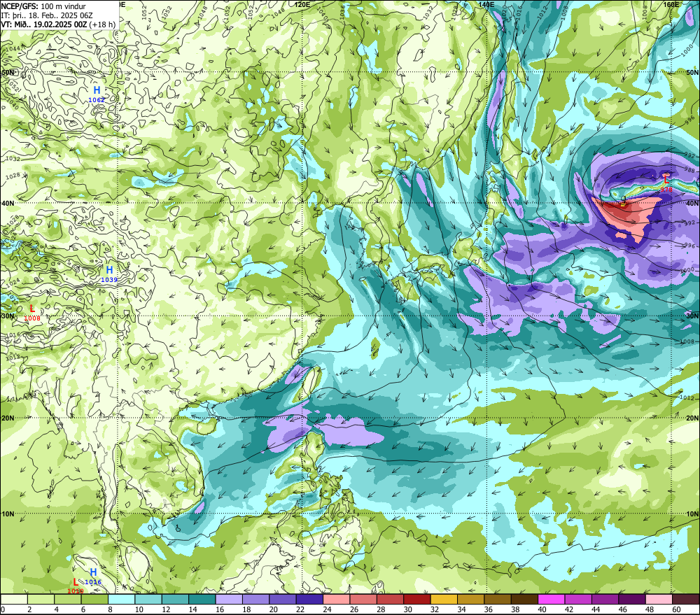Select the 10–12 cyan legend swatch

coord(148,599)
